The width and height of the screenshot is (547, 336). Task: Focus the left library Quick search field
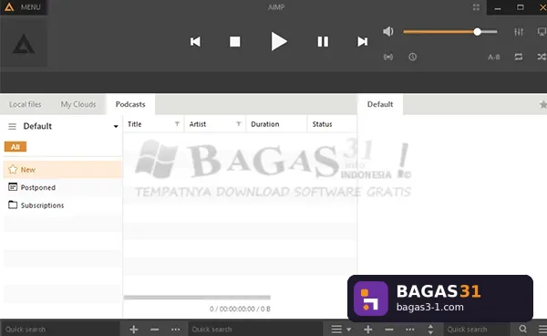click(61, 329)
